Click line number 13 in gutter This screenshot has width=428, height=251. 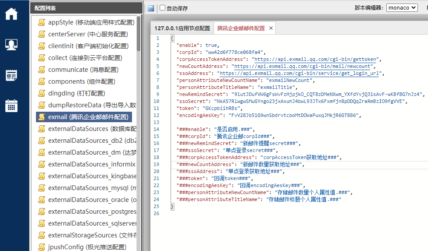click(157, 122)
